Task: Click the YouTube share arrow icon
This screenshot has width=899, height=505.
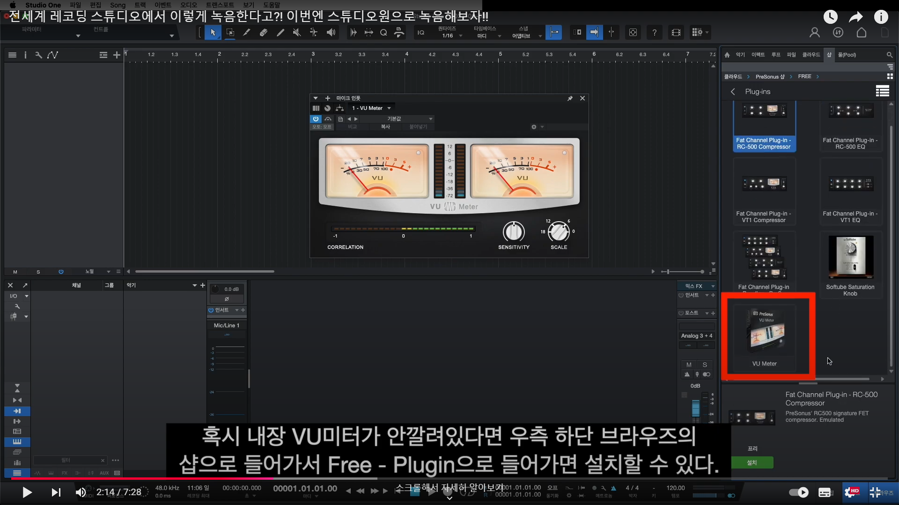Action: click(x=856, y=17)
